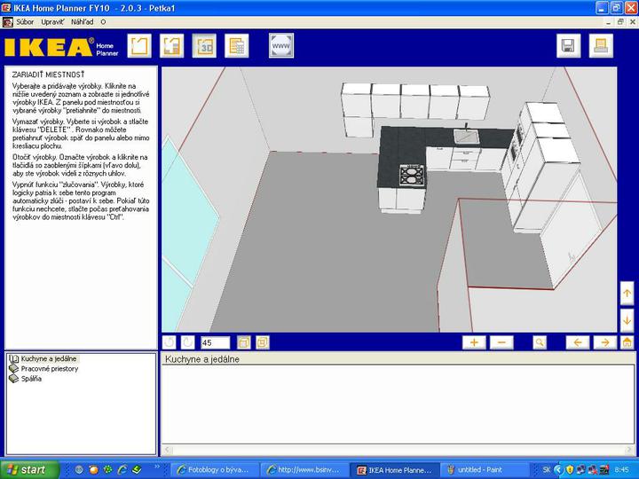Open the furnish room step icon
The width and height of the screenshot is (639, 479).
(171, 45)
